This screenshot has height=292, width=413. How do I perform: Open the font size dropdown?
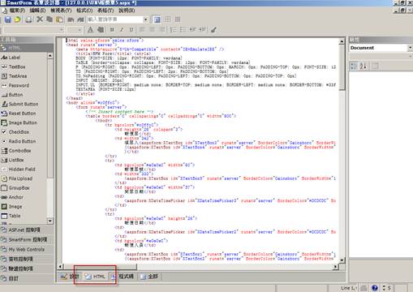[80, 30]
